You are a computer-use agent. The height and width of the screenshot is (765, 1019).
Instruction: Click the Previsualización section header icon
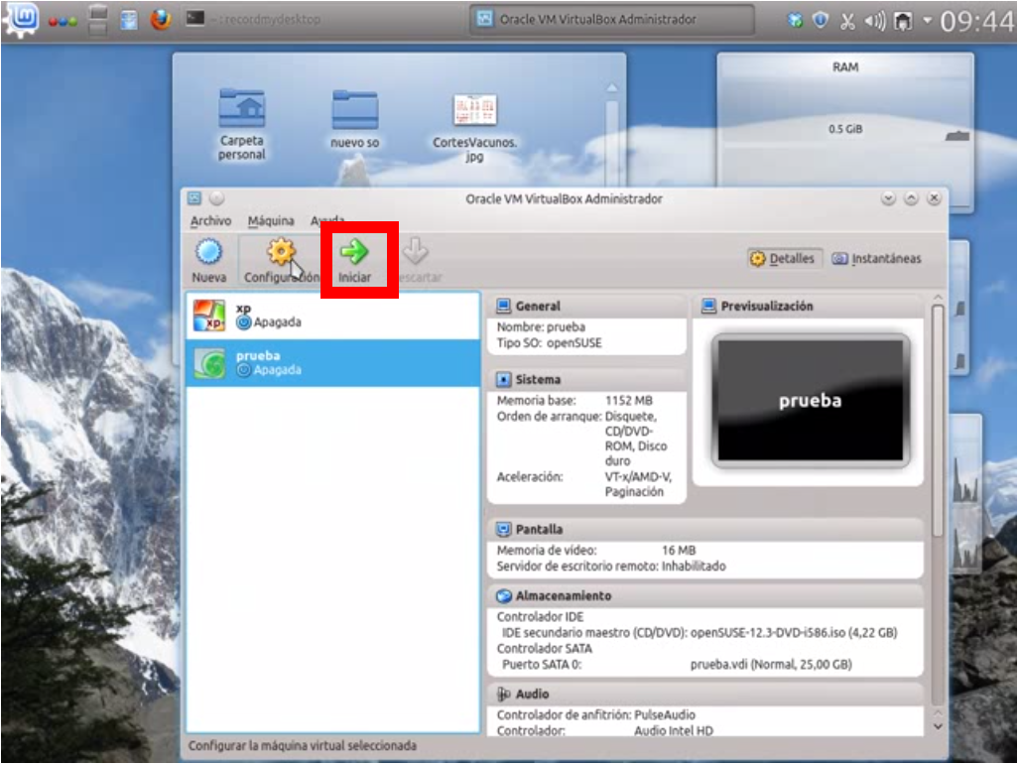point(709,307)
